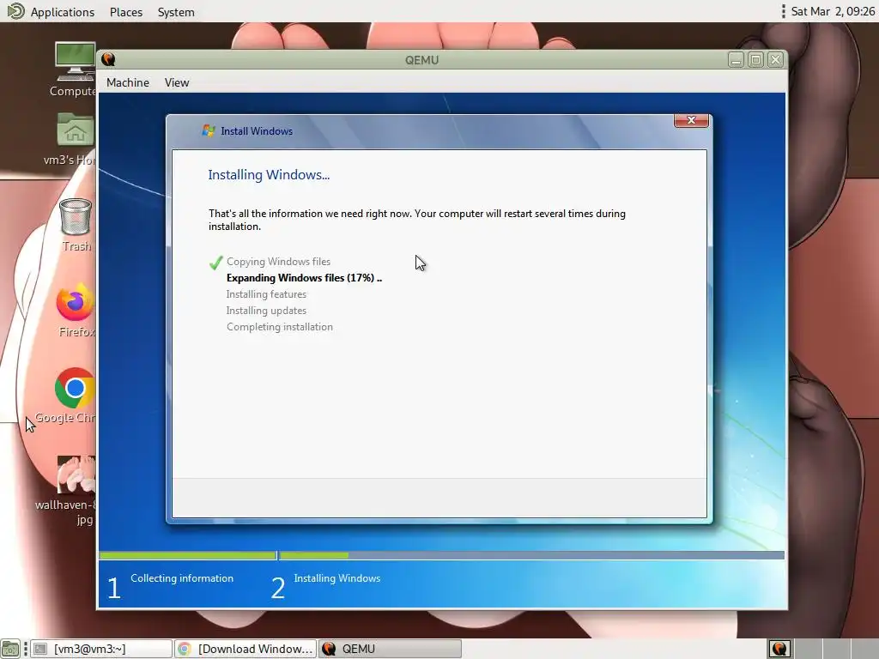Switch to Download Windows Chrome taskbar entry
The width and height of the screenshot is (879, 659).
coord(246,649)
